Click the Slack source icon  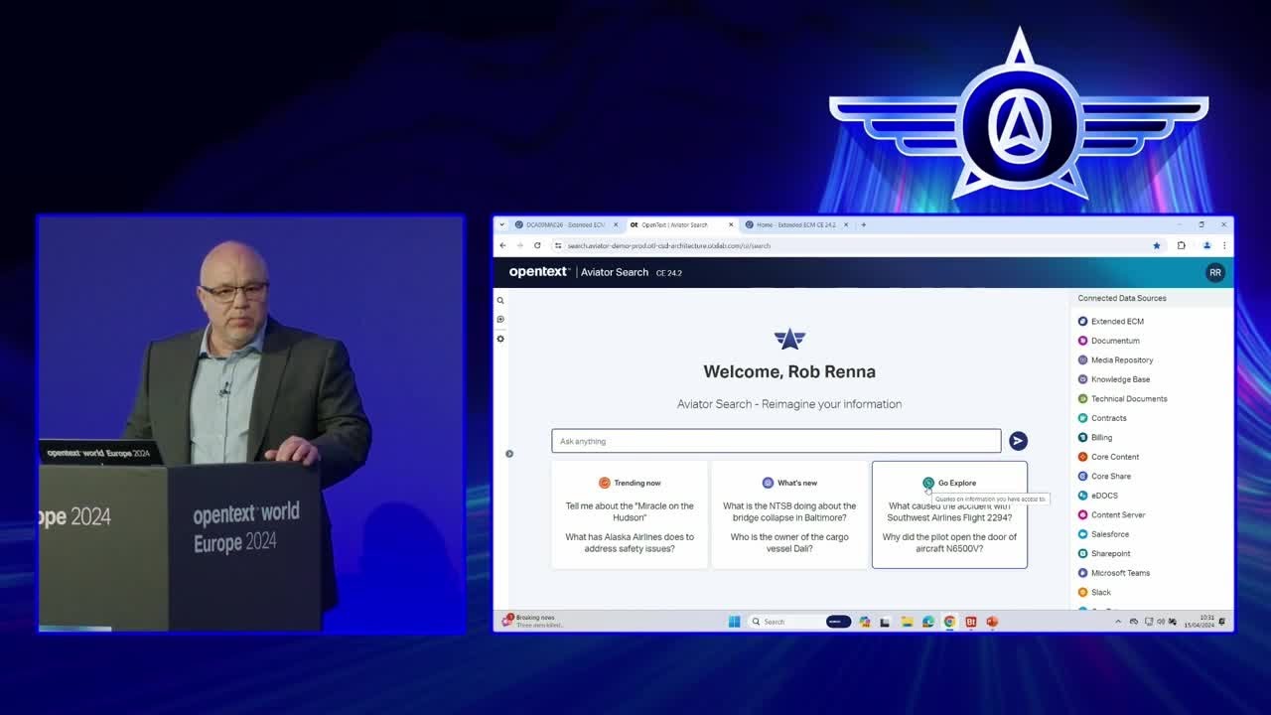tap(1082, 592)
